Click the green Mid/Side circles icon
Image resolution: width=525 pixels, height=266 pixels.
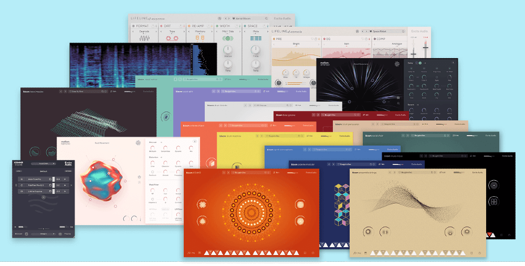coord(228,39)
